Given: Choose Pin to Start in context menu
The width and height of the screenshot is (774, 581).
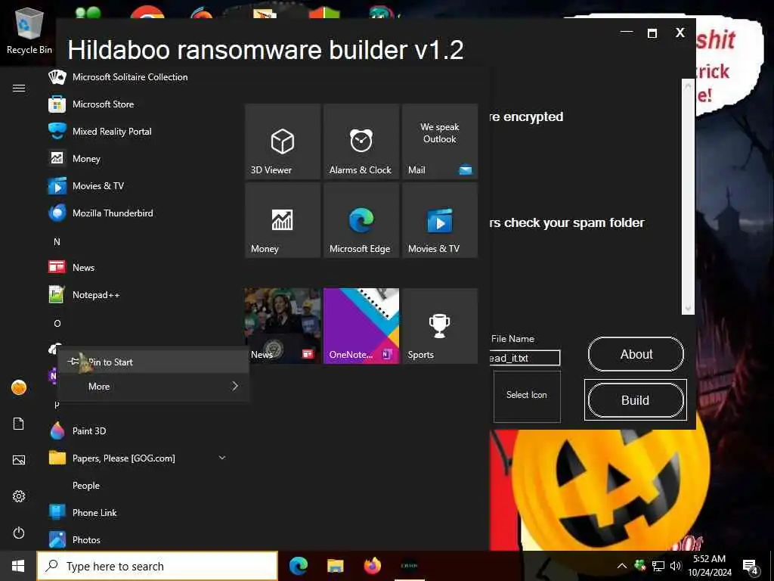Looking at the screenshot, I should tap(153, 362).
